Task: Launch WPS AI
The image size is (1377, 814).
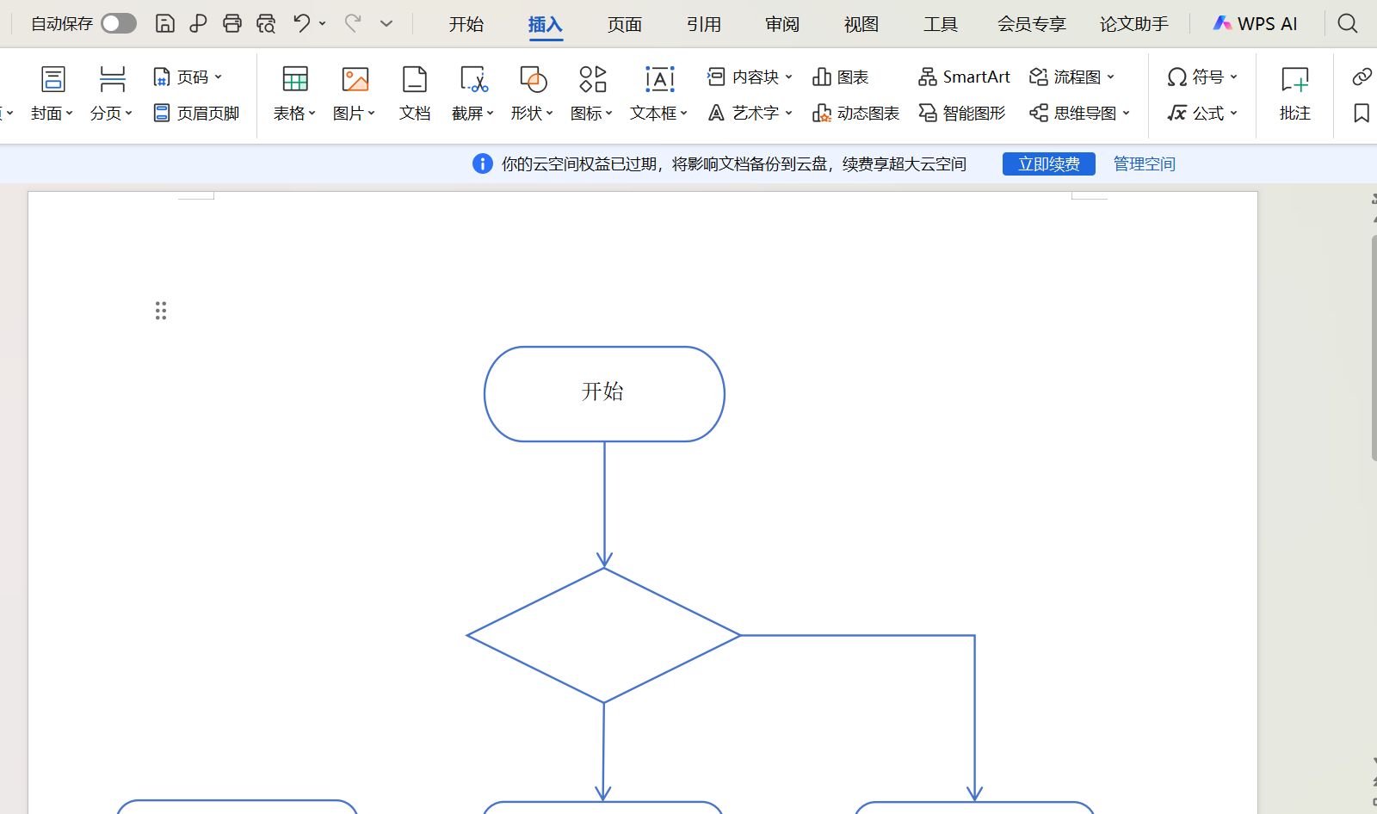Action: tap(1255, 24)
